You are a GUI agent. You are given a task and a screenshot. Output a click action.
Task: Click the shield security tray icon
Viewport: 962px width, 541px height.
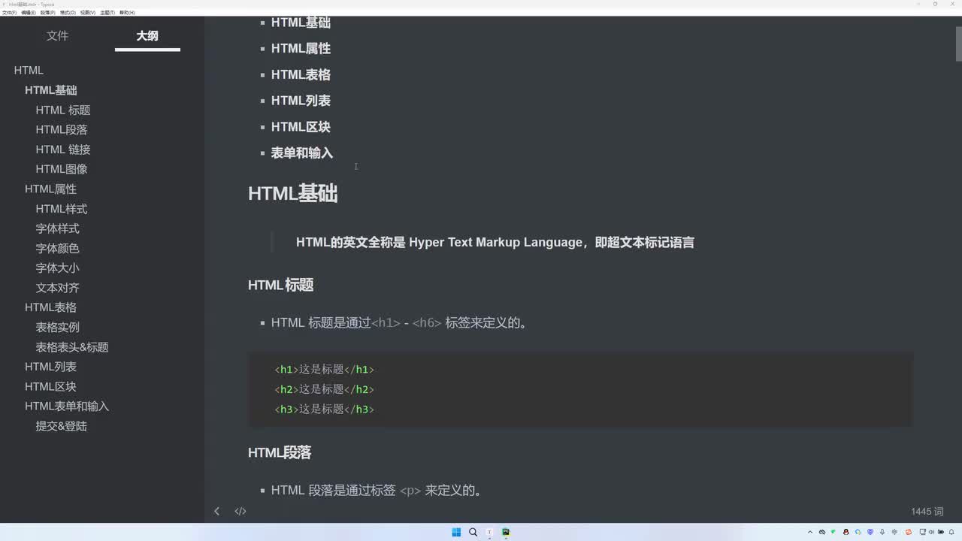tap(870, 532)
